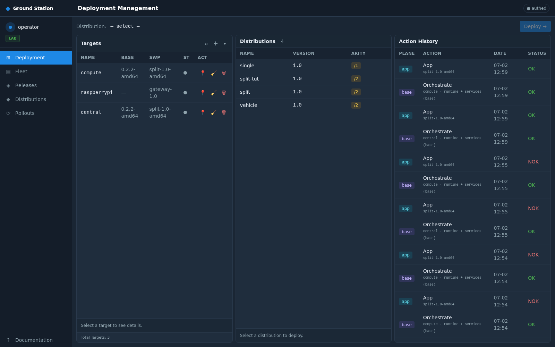Viewport: 555px width, 347px height.
Task: Open the Fleet menu item
Action: (36, 71)
